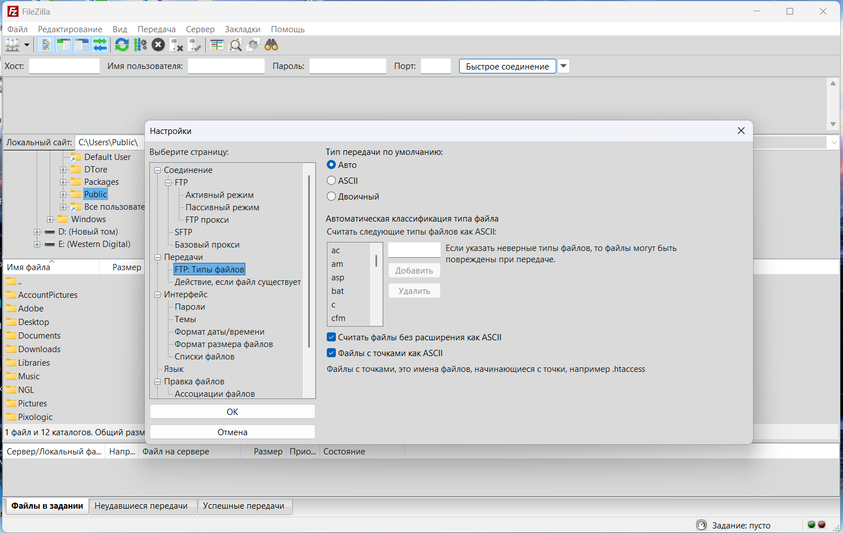Open the quick connect history dropdown arrow
The image size is (843, 533).
pyautogui.click(x=563, y=66)
